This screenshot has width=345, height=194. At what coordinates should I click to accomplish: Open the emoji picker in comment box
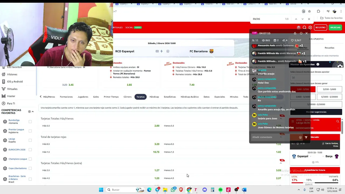(x=300, y=137)
